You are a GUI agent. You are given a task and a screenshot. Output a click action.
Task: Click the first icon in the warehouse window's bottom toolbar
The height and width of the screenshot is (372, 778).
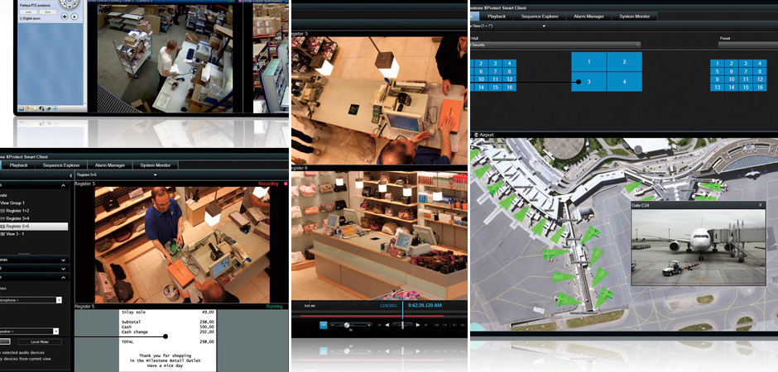click(x=22, y=108)
